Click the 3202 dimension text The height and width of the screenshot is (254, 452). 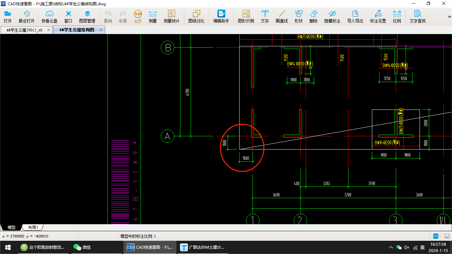click(x=327, y=183)
